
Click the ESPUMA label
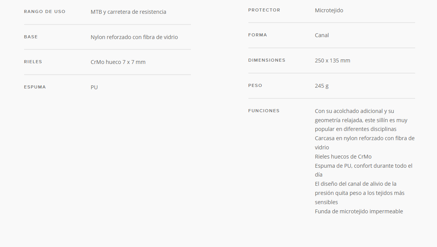click(35, 87)
